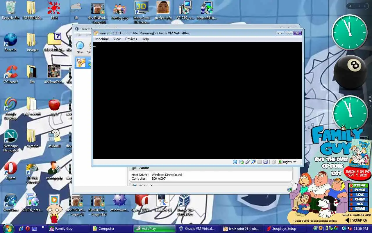Select the Google Desktop shortcut
The height and width of the screenshot is (233, 372).
tap(11, 108)
